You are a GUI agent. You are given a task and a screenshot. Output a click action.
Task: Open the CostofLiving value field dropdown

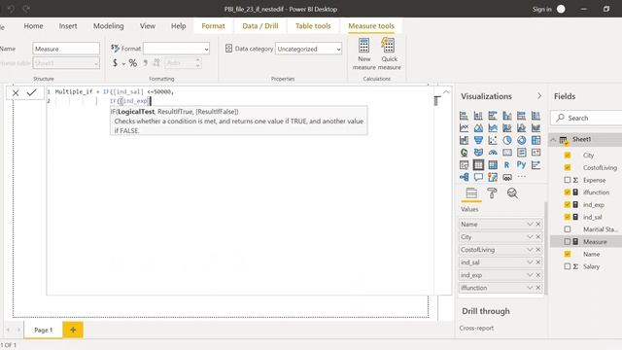coord(530,250)
